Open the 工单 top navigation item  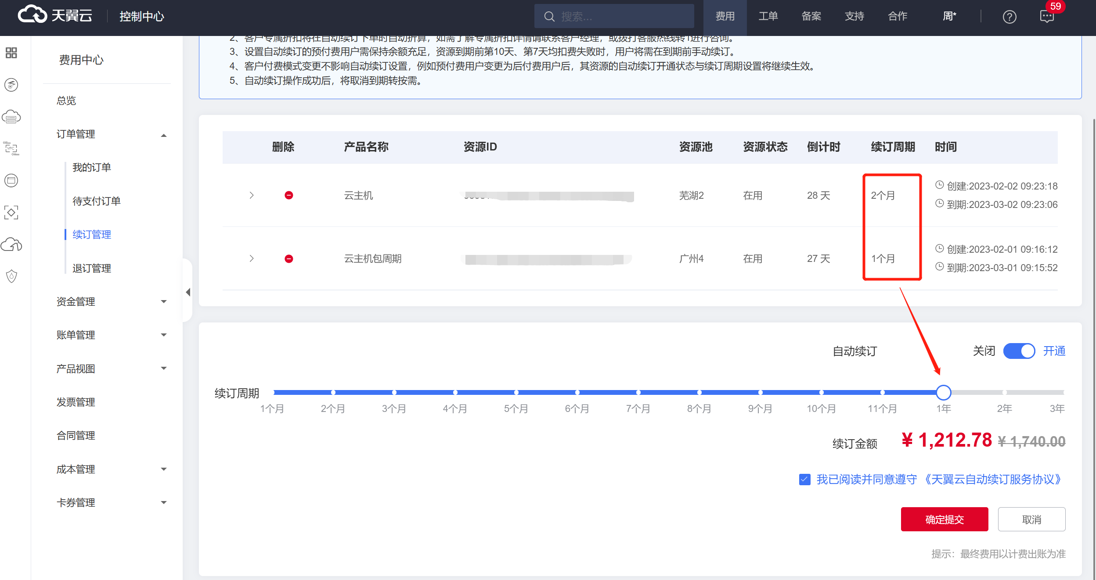[768, 17]
